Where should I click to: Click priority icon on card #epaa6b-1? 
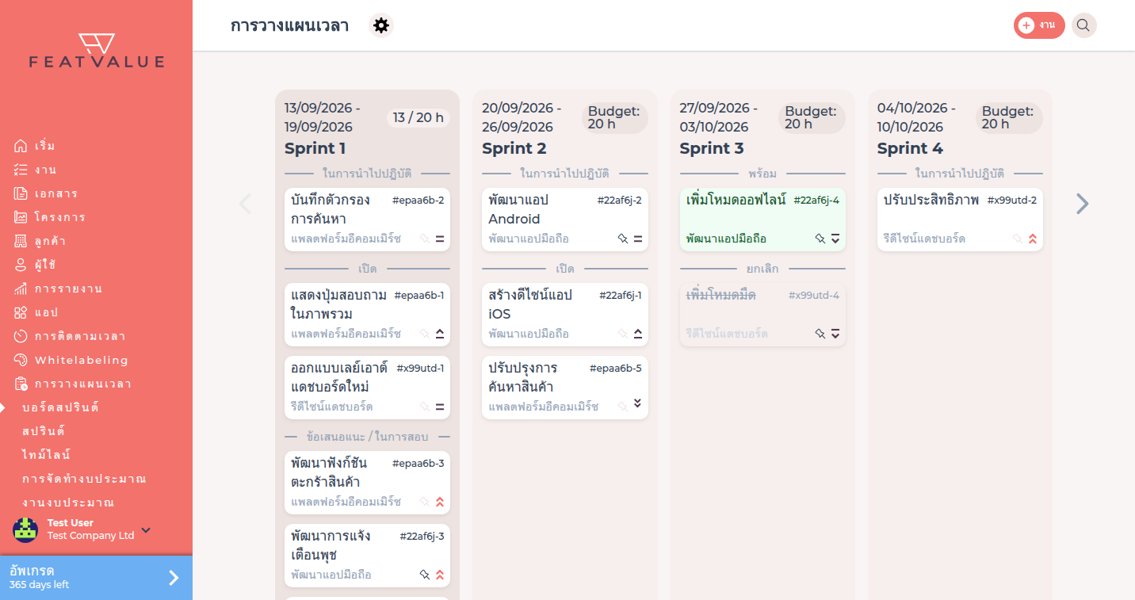click(x=440, y=334)
